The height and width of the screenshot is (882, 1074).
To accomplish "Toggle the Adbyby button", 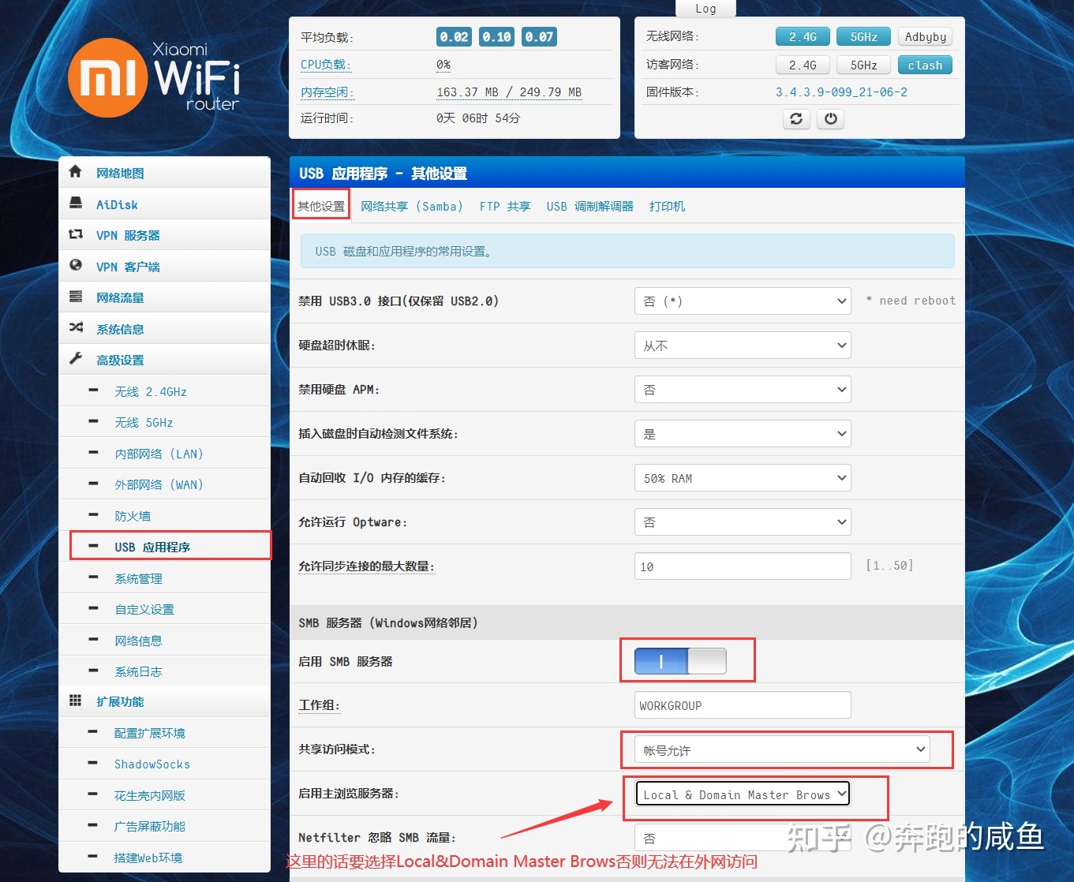I will (925, 36).
